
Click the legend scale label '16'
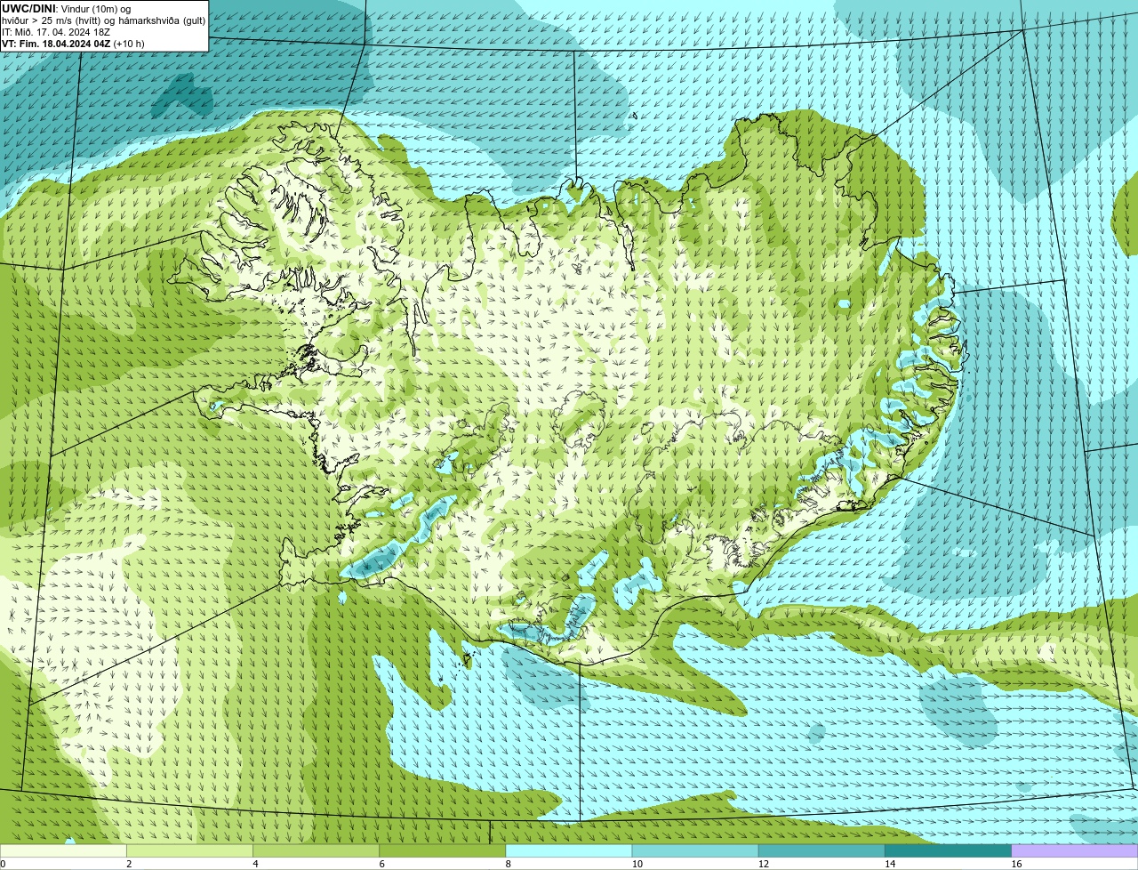point(1016,864)
